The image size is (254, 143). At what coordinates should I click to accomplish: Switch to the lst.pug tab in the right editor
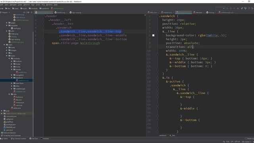click(x=211, y=12)
